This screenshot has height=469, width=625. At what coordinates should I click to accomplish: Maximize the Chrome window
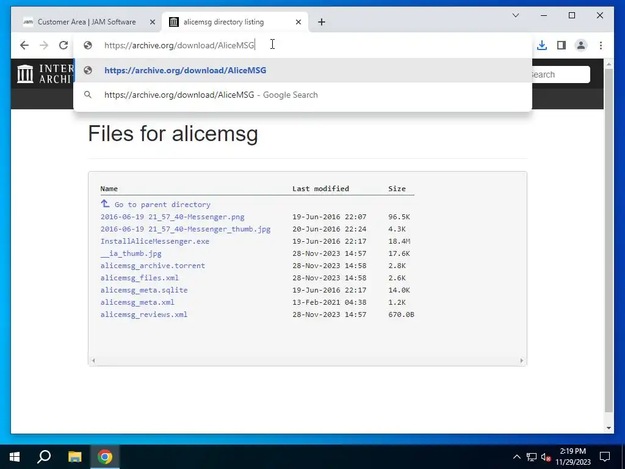pos(572,15)
